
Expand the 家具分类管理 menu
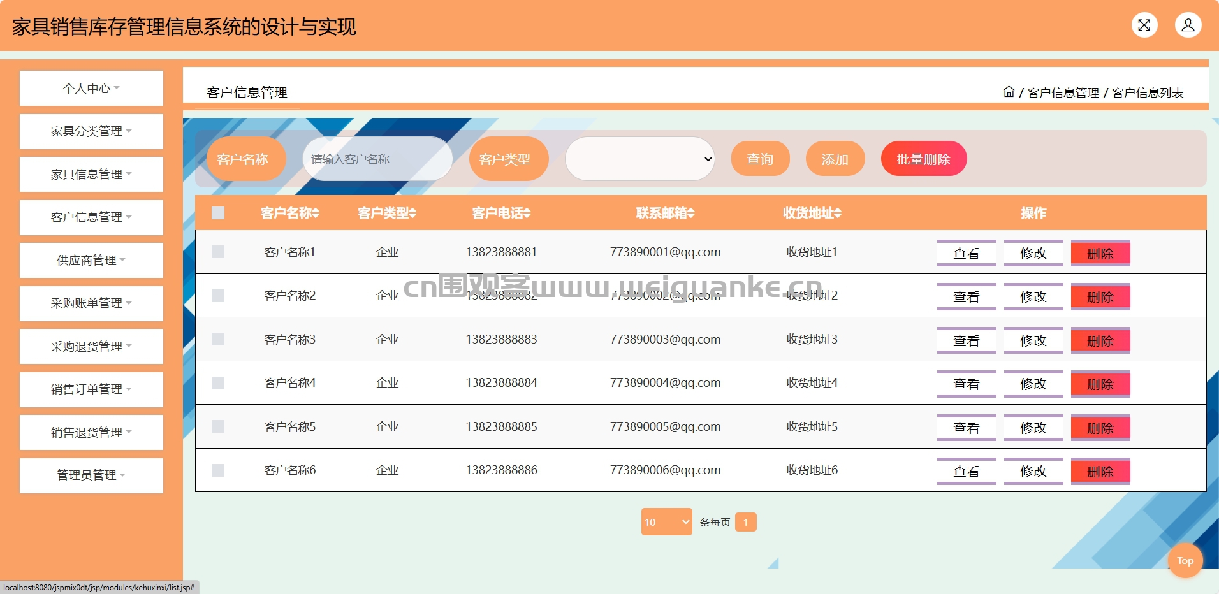click(91, 131)
